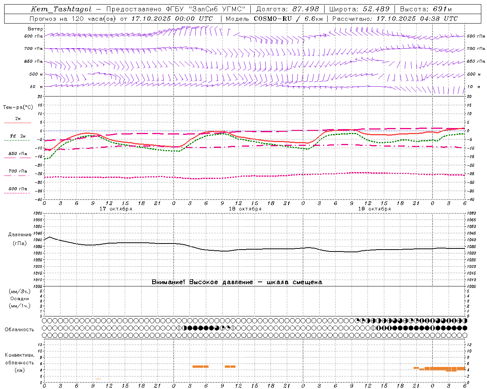
Task: Select the provider text ФГБУ "ЗапСиб УГМС"
Action: pos(206,9)
